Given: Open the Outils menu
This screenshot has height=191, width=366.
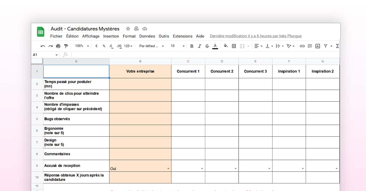Looking at the screenshot, I should [x=164, y=36].
